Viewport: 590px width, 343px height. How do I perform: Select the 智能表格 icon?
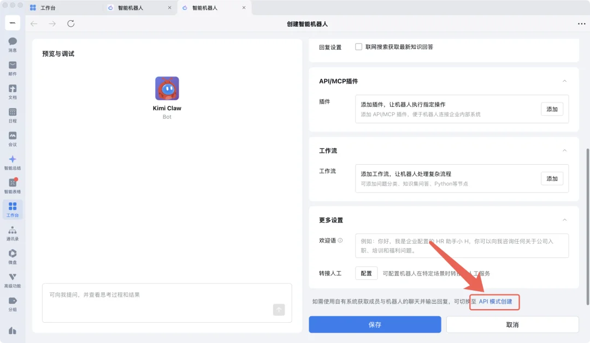(x=12, y=185)
